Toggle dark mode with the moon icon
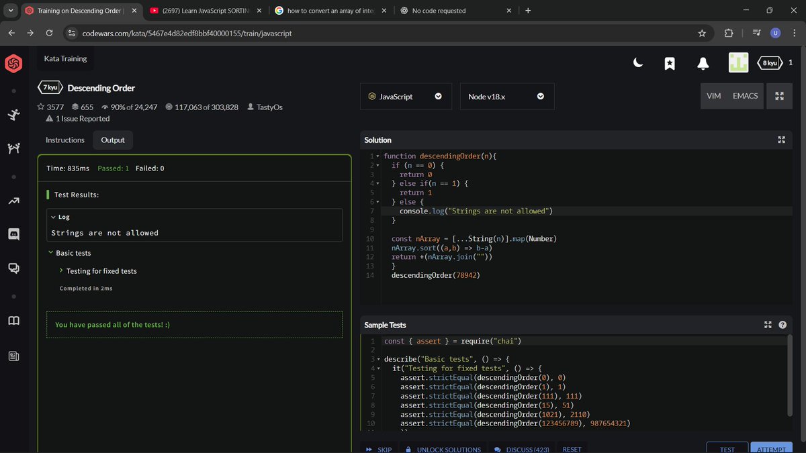This screenshot has width=806, height=453. pyautogui.click(x=637, y=62)
